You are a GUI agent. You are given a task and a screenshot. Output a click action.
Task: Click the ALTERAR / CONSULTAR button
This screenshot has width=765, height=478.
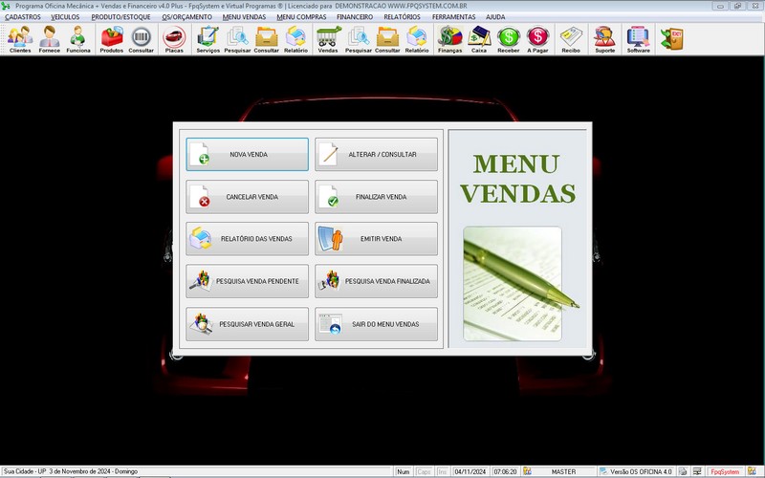376,154
